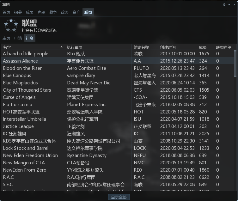The height and width of the screenshot is (201, 238).
Task: Select New Mango of C.I.A row
Action: click(118, 163)
